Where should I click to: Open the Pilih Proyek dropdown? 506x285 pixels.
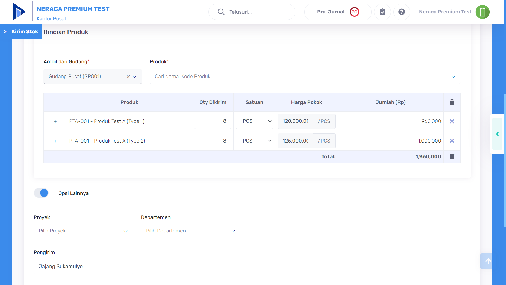point(83,231)
